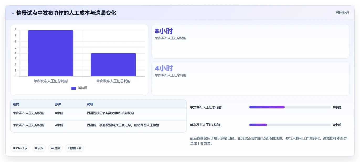Click the 8小时 progress bar
Screen dimensions: 360x162
[x=290, y=107]
